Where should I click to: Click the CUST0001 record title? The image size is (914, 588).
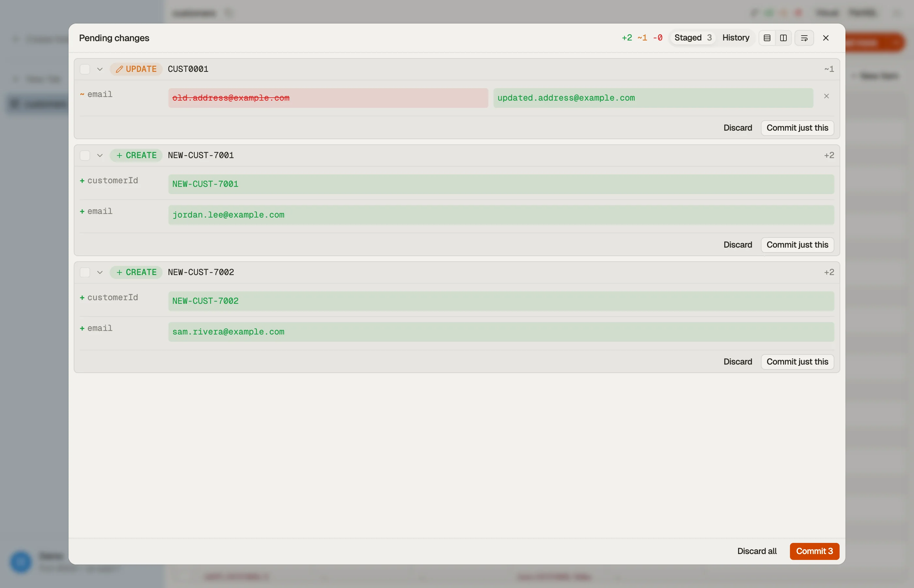188,69
